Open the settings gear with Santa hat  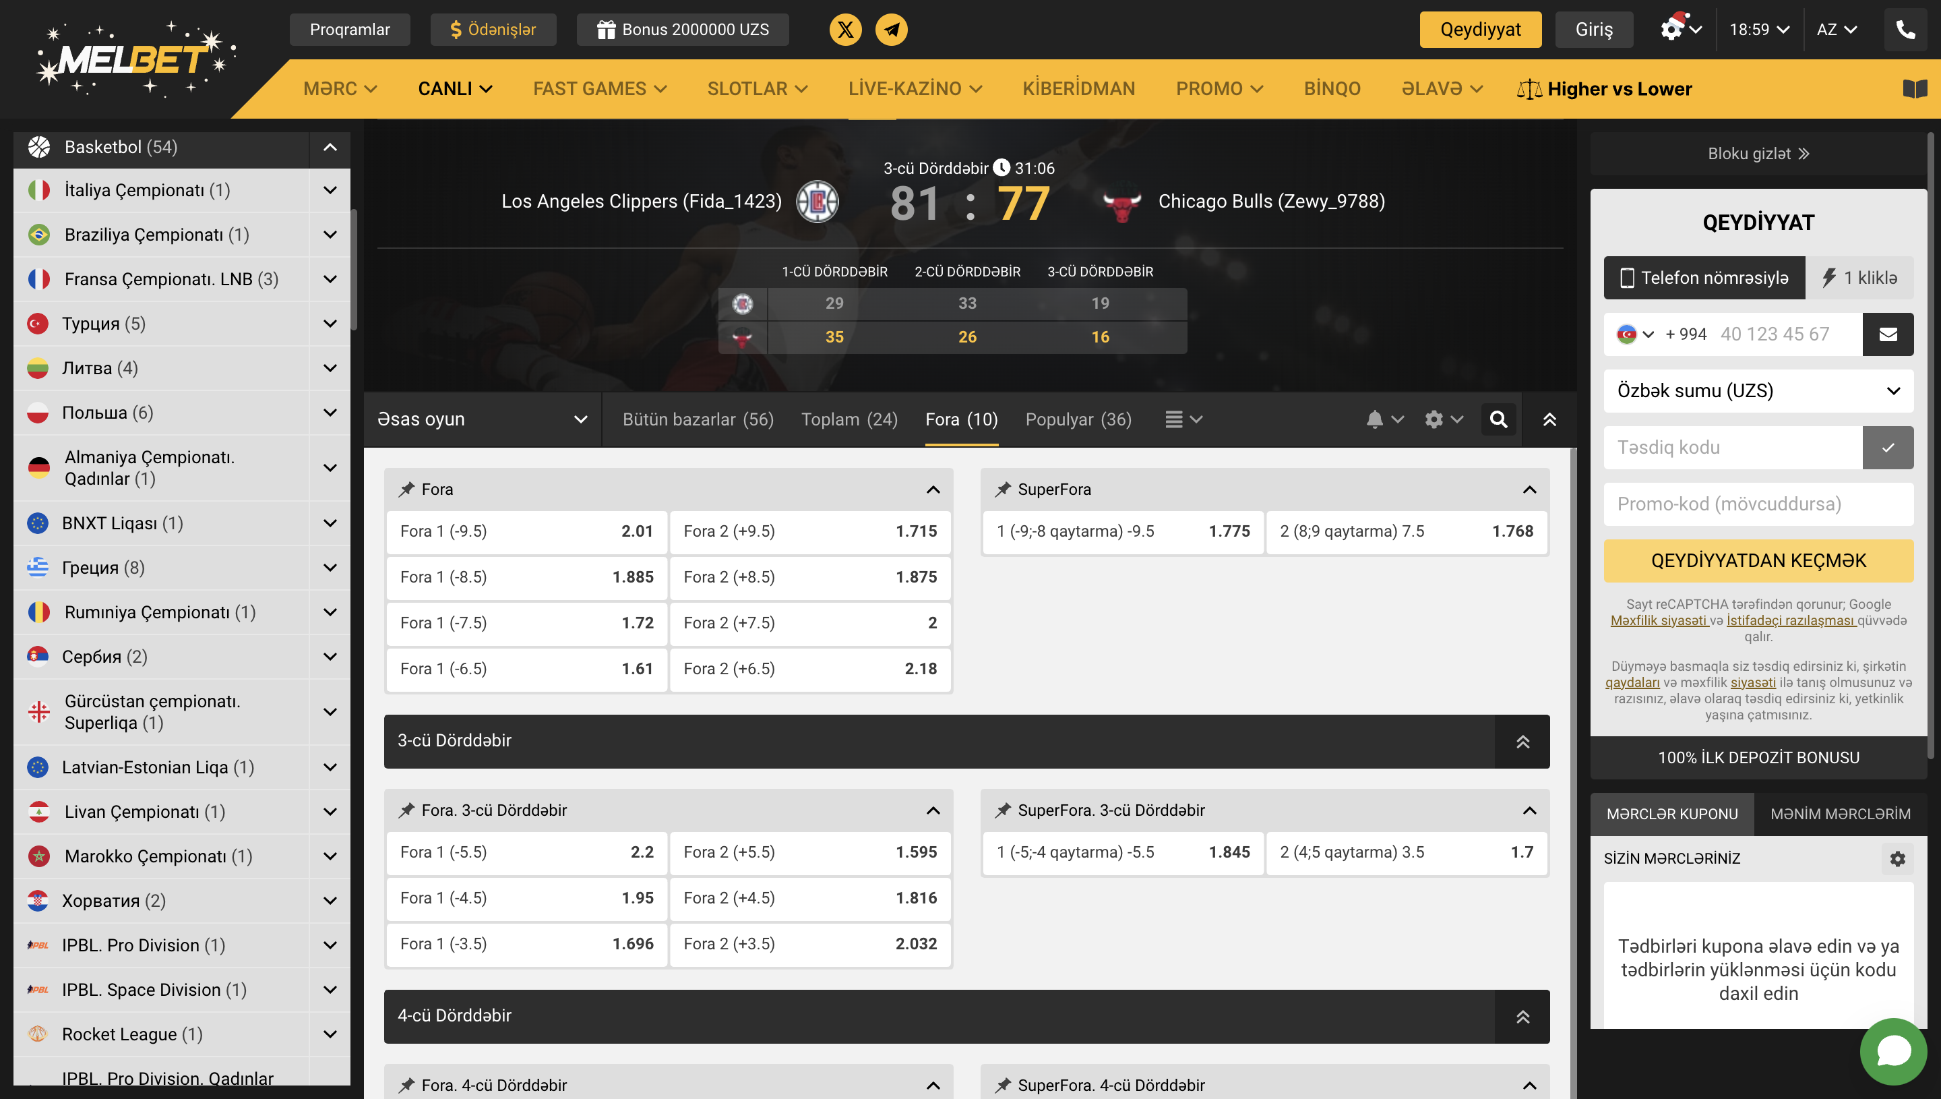coord(1680,30)
